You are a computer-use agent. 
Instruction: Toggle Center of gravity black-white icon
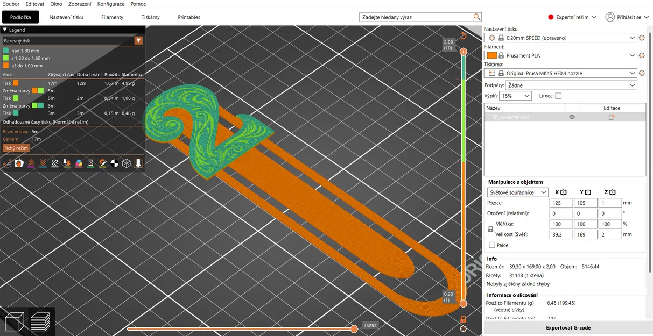(x=114, y=163)
